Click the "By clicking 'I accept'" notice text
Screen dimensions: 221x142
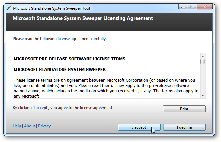[63, 108]
